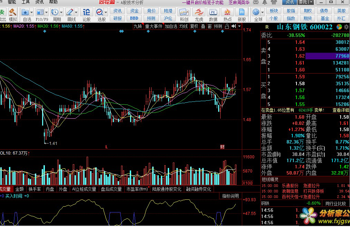Open the skin shirt icon in title bar
The image size is (350, 227).
click(274, 2)
